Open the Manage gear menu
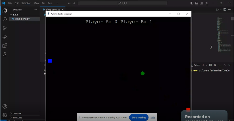This screenshot has width=234, height=121. click(5, 115)
